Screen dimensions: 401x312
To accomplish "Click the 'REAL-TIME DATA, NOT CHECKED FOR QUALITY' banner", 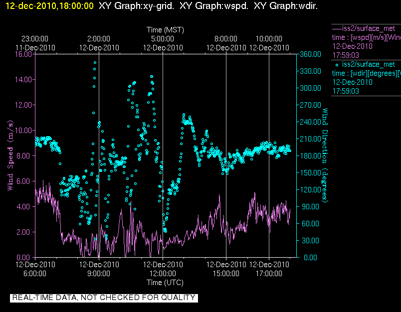I will coord(104,298).
